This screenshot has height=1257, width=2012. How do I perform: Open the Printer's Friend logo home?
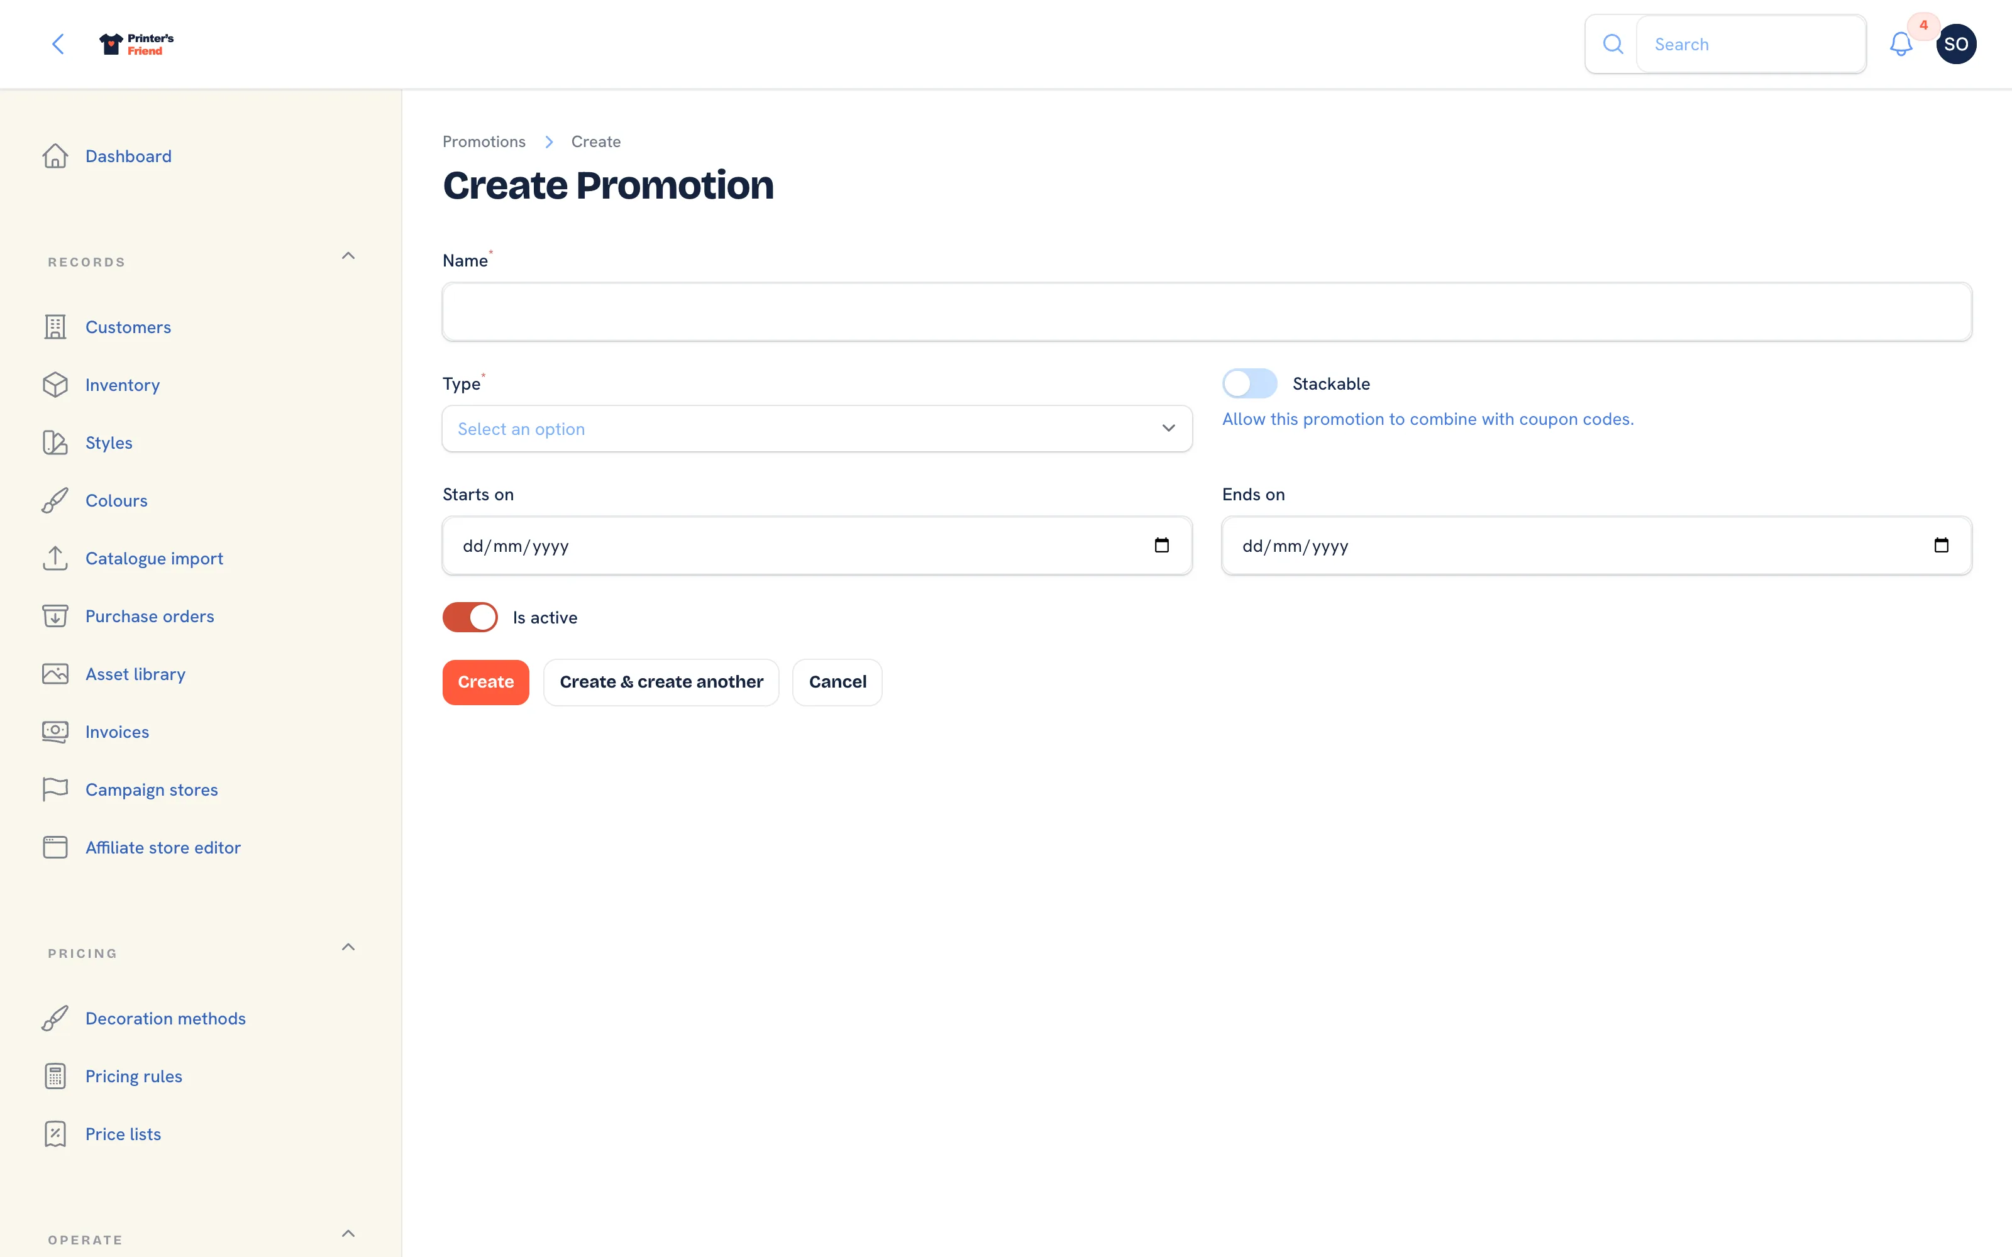coord(136,44)
